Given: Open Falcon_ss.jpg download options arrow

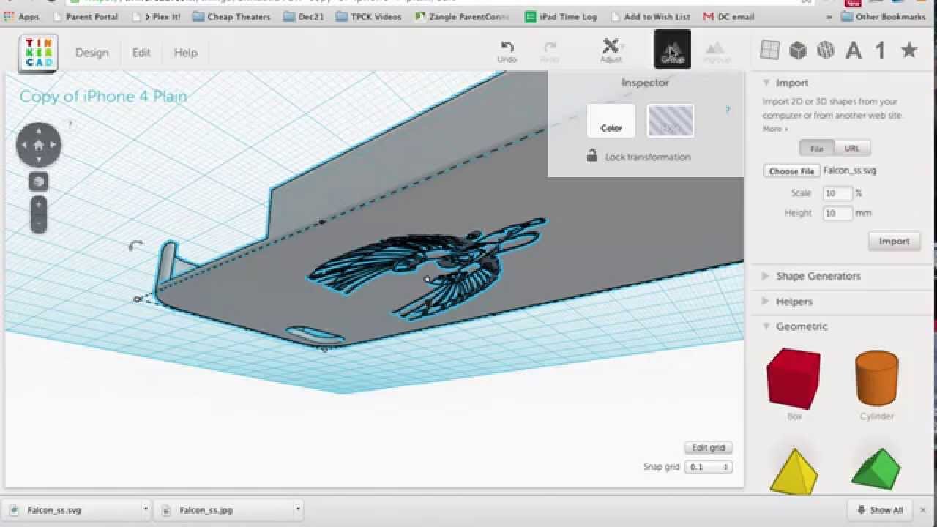Looking at the screenshot, I should tap(297, 509).
